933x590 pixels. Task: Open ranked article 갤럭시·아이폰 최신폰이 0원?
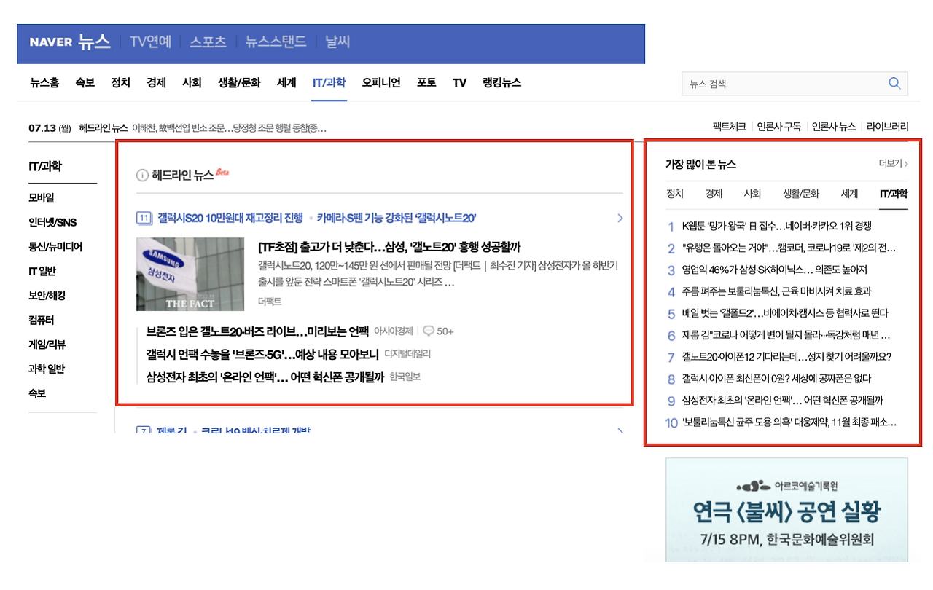(x=776, y=379)
